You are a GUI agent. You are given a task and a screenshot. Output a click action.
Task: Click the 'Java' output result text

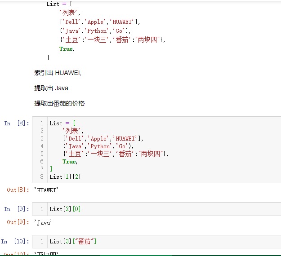[43, 222]
